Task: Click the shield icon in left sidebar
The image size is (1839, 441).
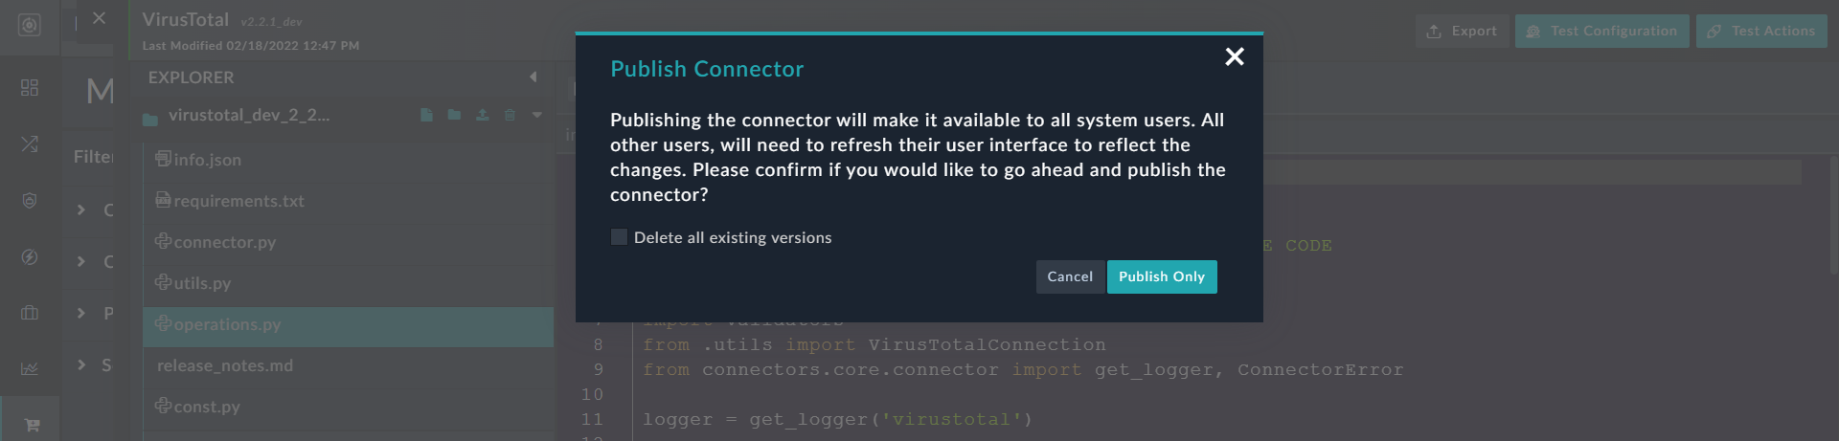Action: (x=30, y=201)
